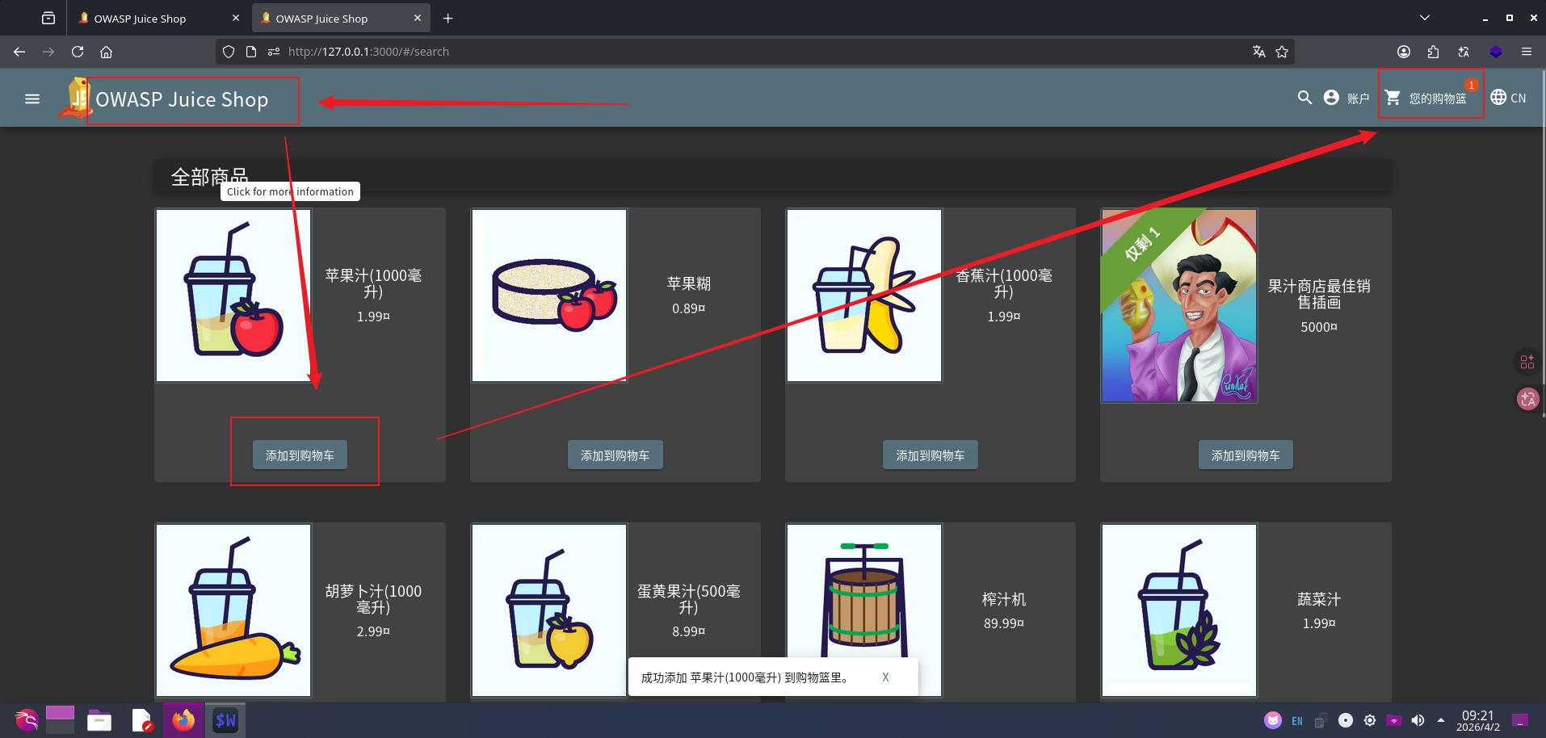Open the green smoothie product image

coord(1179,610)
